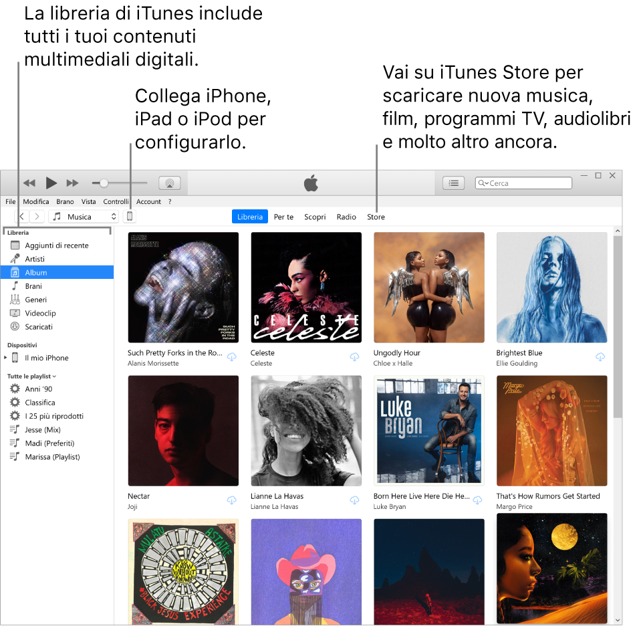This screenshot has width=635, height=626.
Task: Select Album in the sidebar
Action: coord(57,273)
